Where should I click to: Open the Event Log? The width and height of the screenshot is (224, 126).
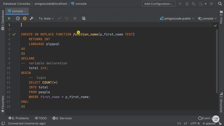tap(205, 118)
